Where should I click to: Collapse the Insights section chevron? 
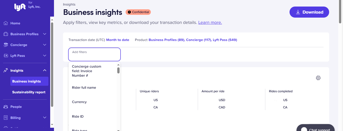point(45,70)
